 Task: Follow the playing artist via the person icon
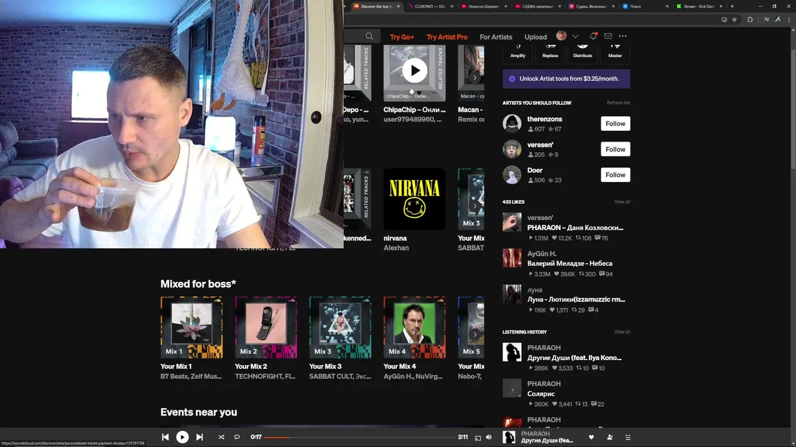tap(609, 437)
